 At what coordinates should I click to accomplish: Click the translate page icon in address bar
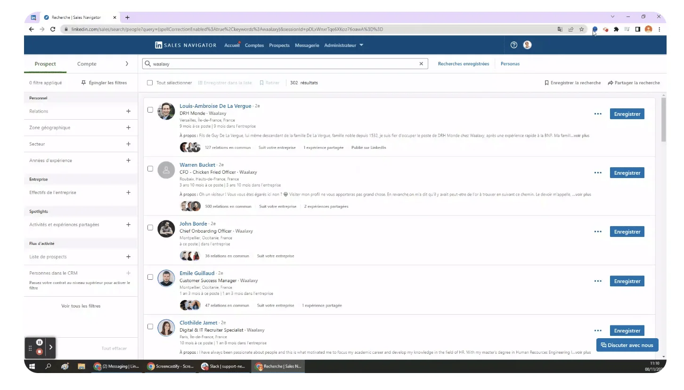(560, 29)
